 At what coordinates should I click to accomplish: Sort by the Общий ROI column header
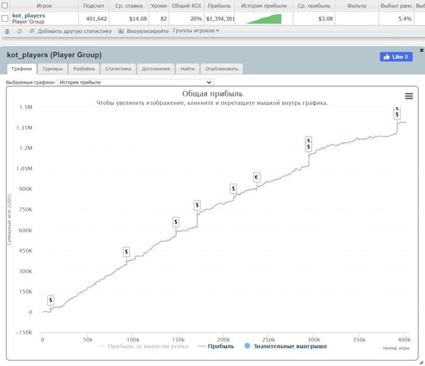(186, 5)
